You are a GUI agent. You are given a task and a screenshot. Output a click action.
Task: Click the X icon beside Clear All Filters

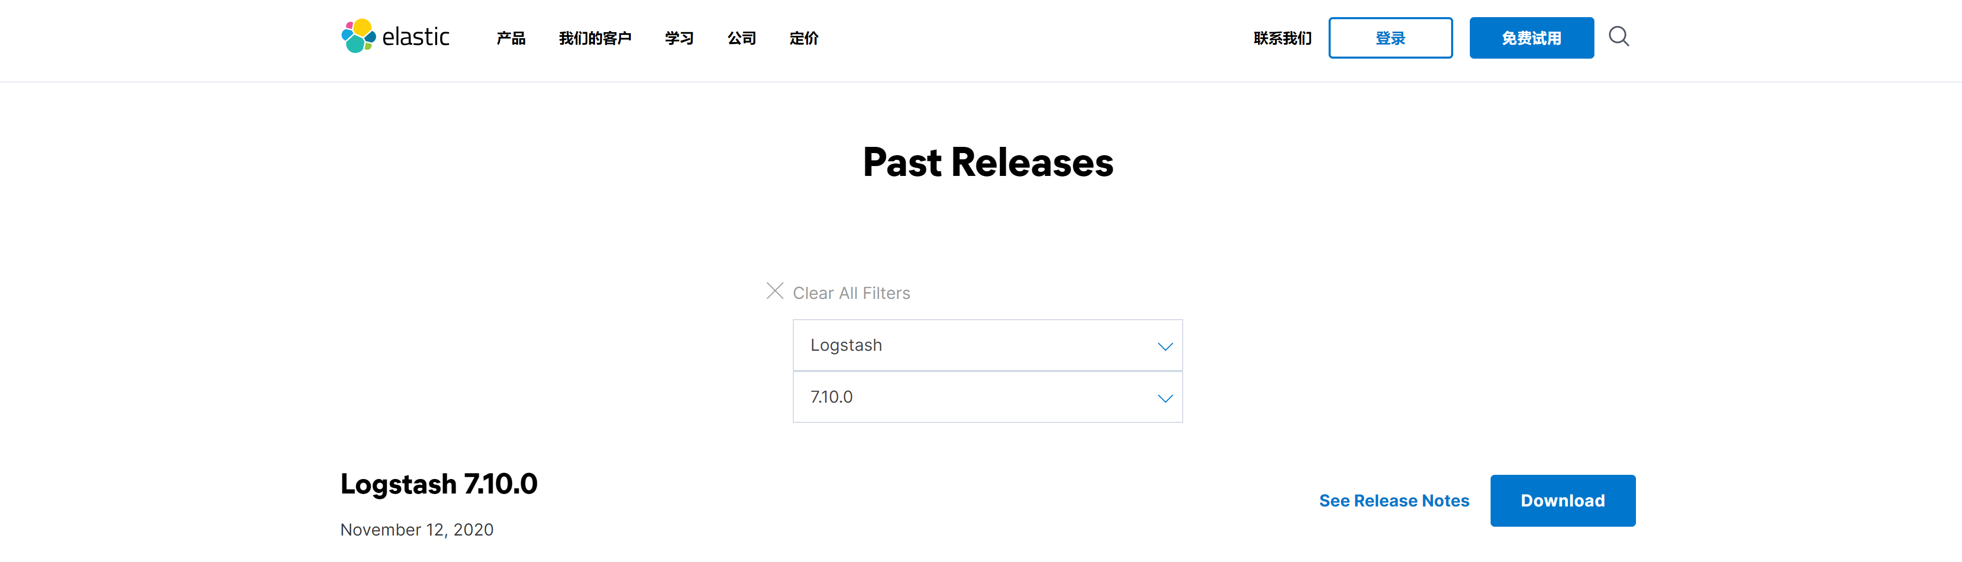click(x=775, y=291)
